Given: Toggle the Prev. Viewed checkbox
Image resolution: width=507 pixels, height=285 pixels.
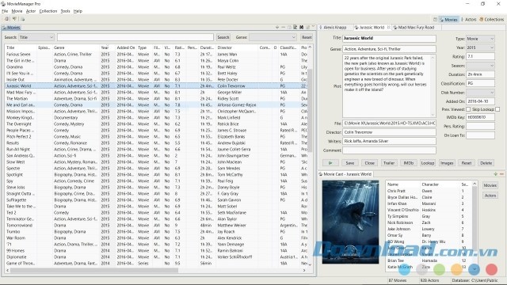Looking at the screenshot, I should click(468, 109).
